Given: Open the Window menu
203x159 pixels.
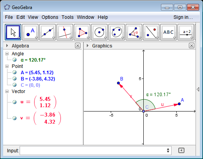Looking at the screenshot, I should (86, 17).
